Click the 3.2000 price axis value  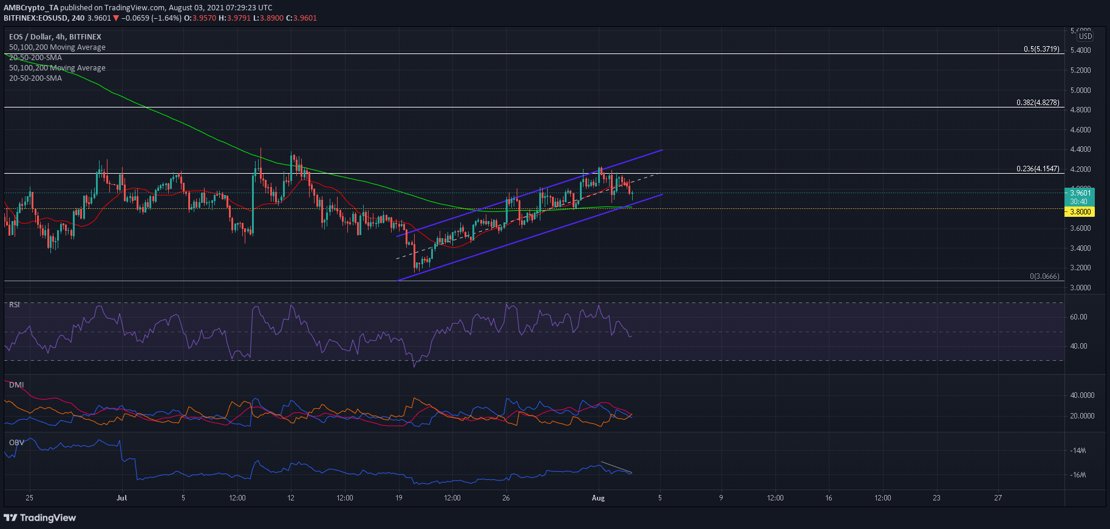click(x=1080, y=268)
